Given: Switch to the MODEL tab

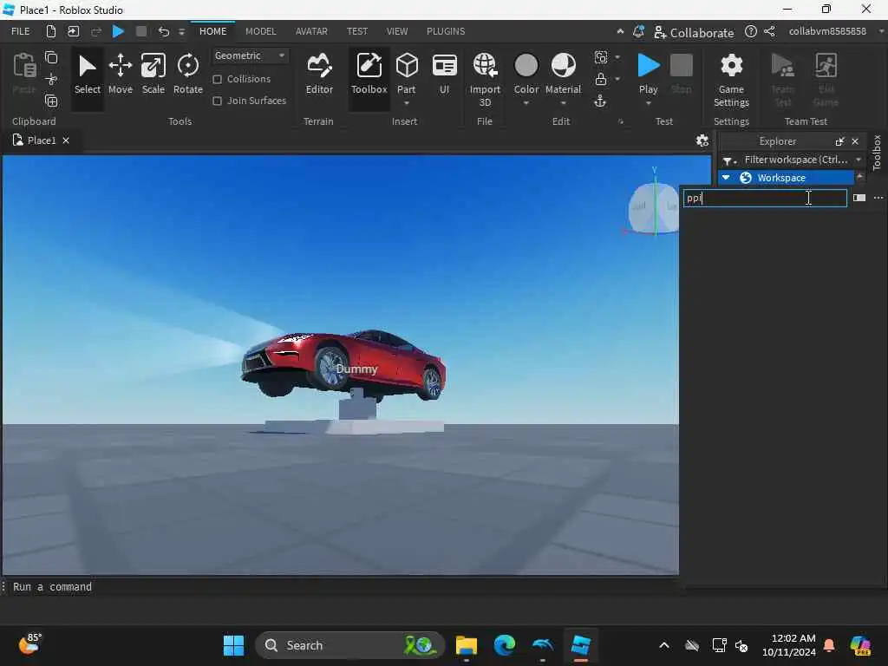Looking at the screenshot, I should [x=260, y=31].
